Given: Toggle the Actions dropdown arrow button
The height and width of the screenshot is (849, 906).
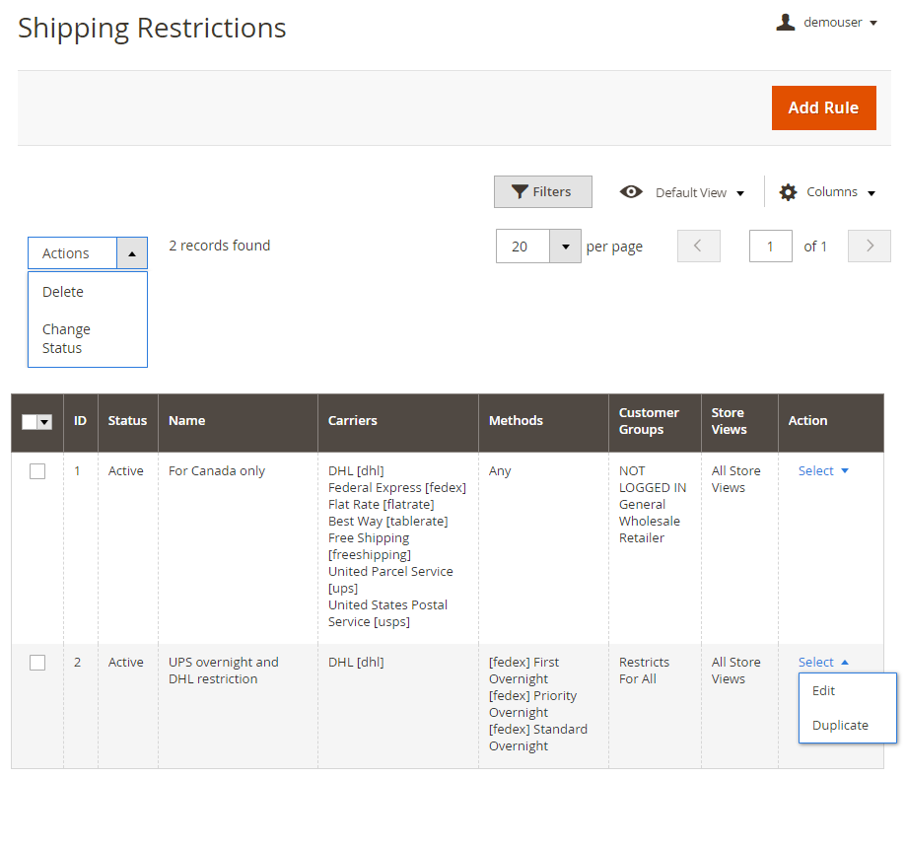Looking at the screenshot, I should (132, 253).
